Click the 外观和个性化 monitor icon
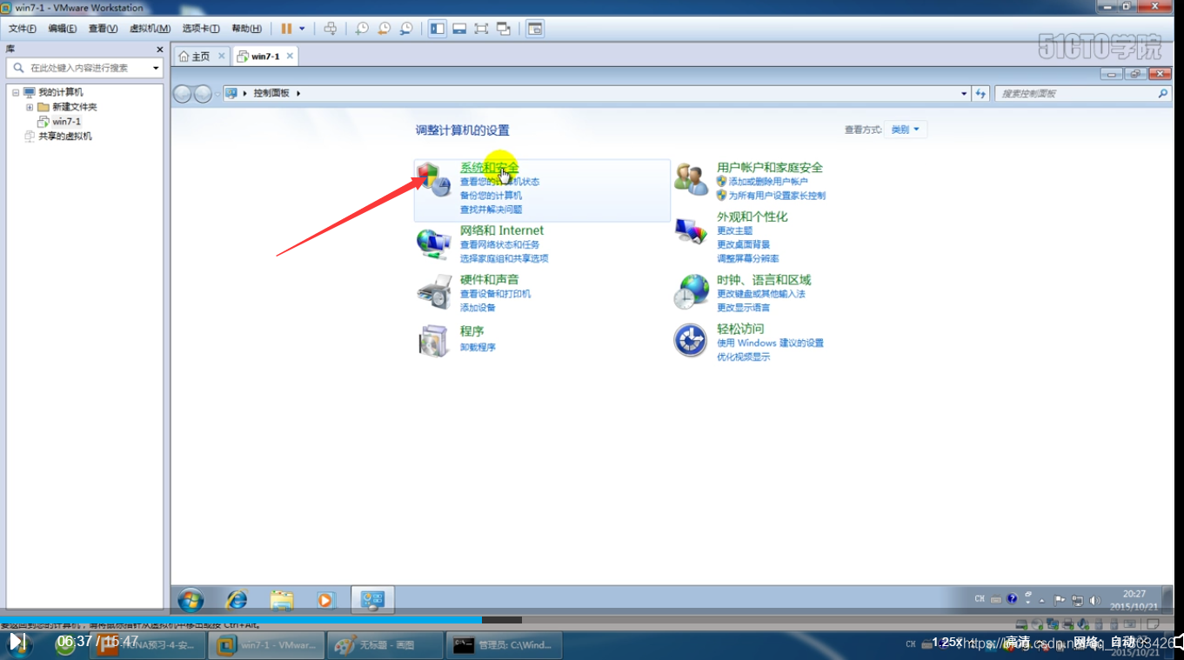The width and height of the screenshot is (1184, 660). pos(692,230)
